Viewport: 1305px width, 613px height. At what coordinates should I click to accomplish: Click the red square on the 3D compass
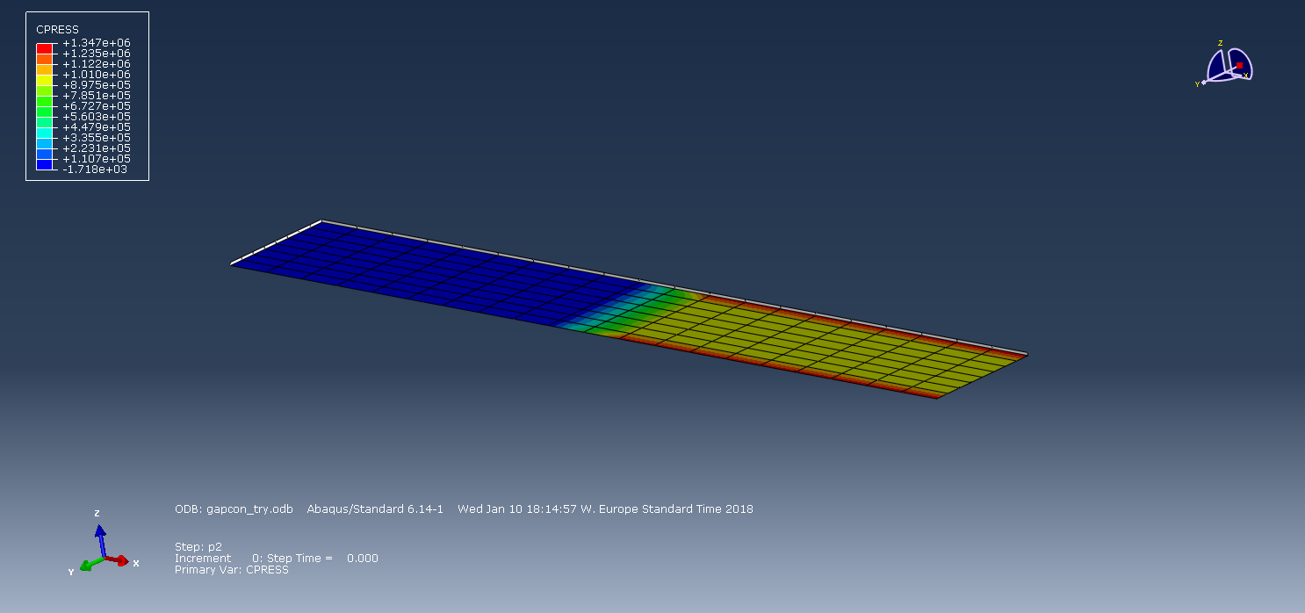coord(1239,66)
